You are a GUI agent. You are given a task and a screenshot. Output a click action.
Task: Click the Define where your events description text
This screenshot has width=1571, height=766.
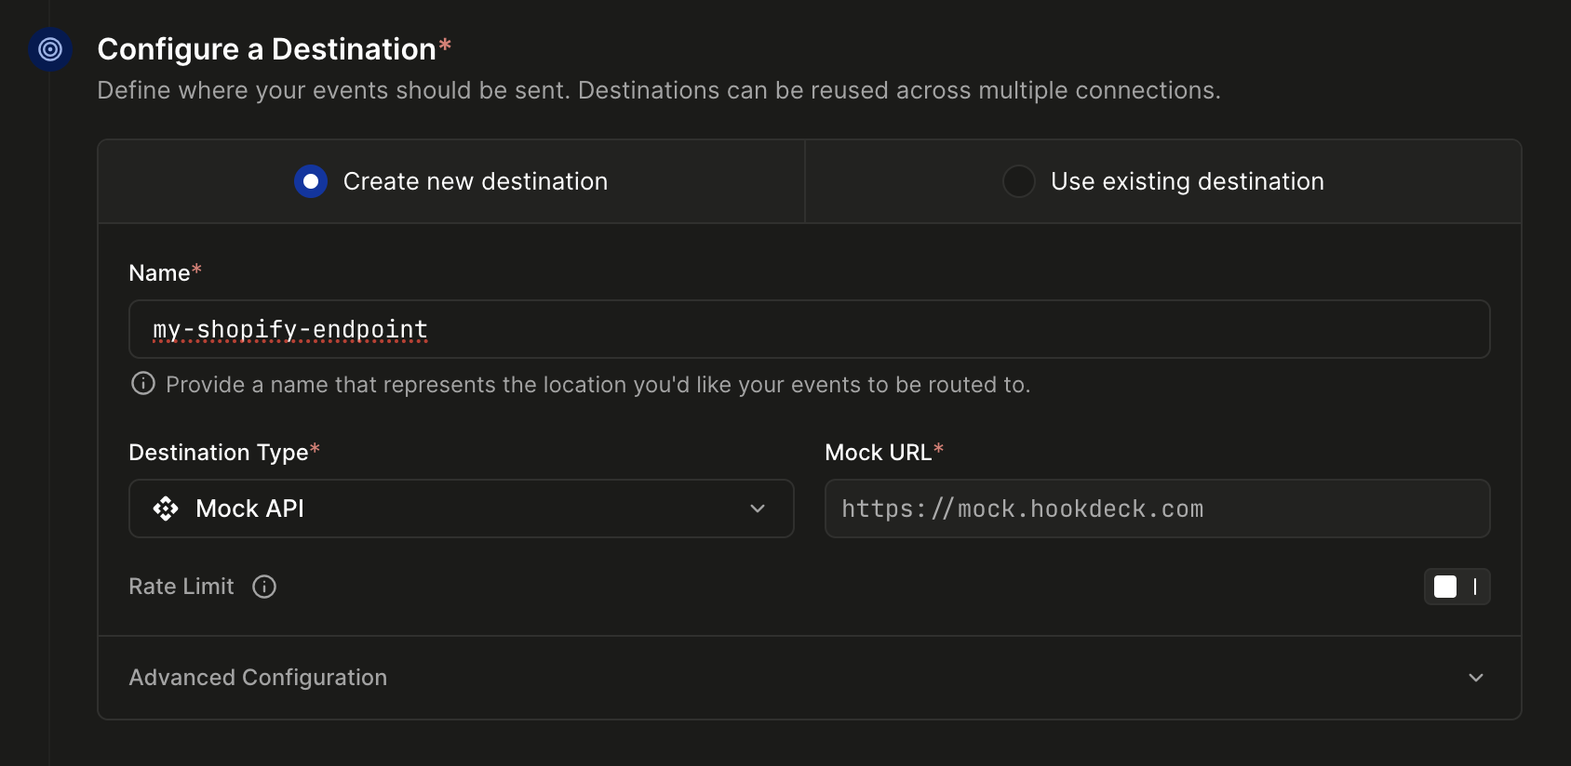[659, 90]
